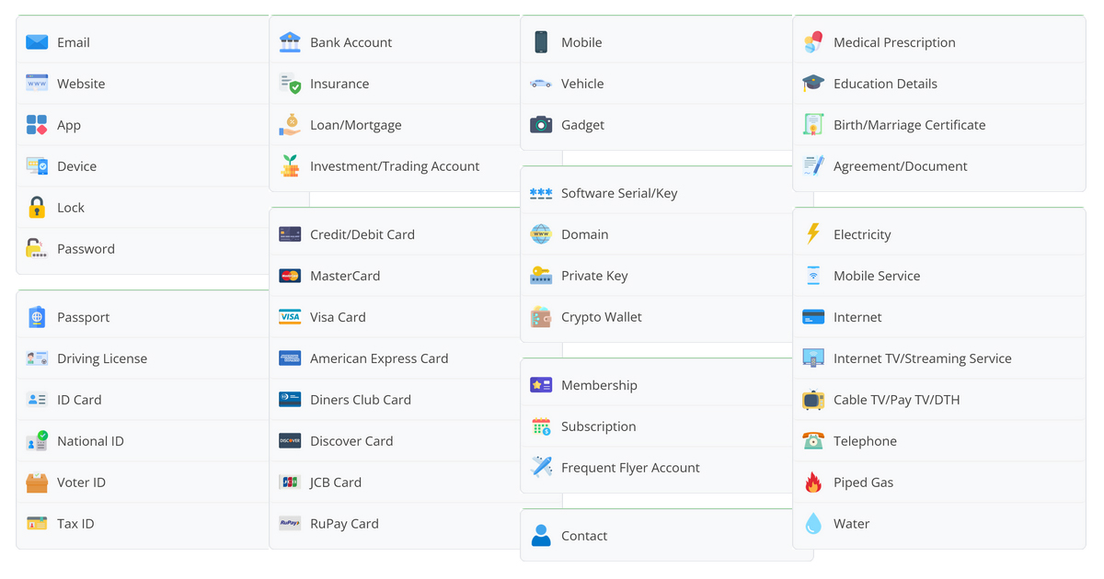Select the MasterCard logo icon
1104x579 pixels.
pyautogui.click(x=290, y=276)
